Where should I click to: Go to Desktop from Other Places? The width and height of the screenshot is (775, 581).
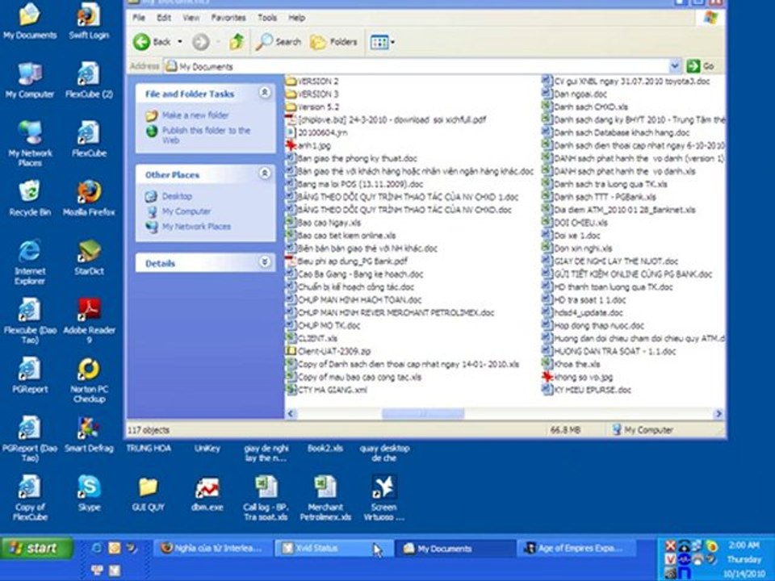pyautogui.click(x=177, y=196)
